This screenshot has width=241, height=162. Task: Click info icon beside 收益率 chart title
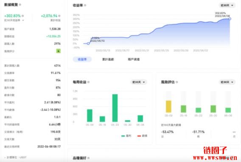(85, 5)
